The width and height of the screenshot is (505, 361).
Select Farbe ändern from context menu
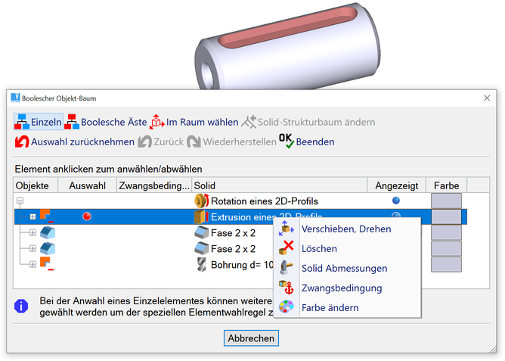pyautogui.click(x=330, y=307)
